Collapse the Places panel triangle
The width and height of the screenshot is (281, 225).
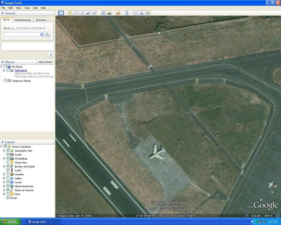tap(2, 62)
